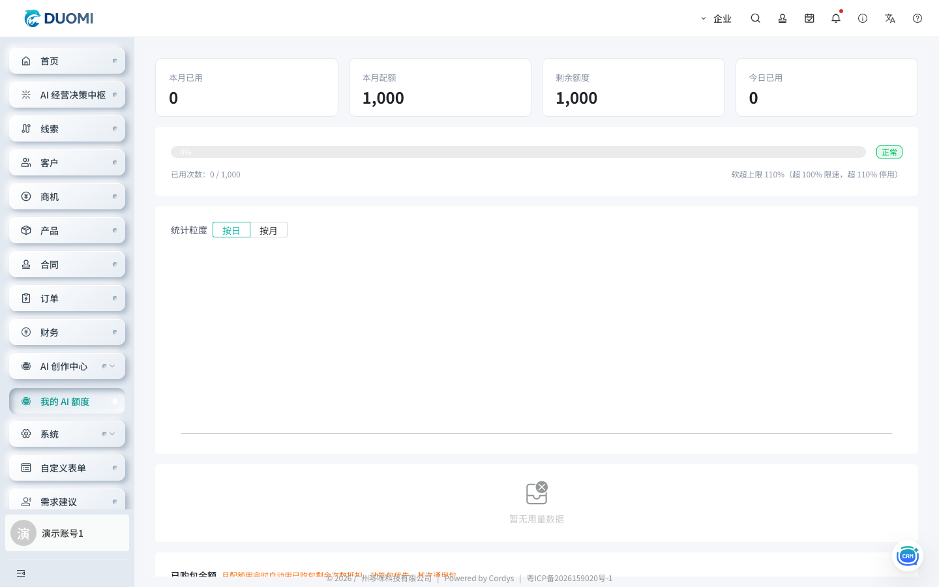Click the DUOMI logo
This screenshot has height=587, width=939.
[x=59, y=18]
